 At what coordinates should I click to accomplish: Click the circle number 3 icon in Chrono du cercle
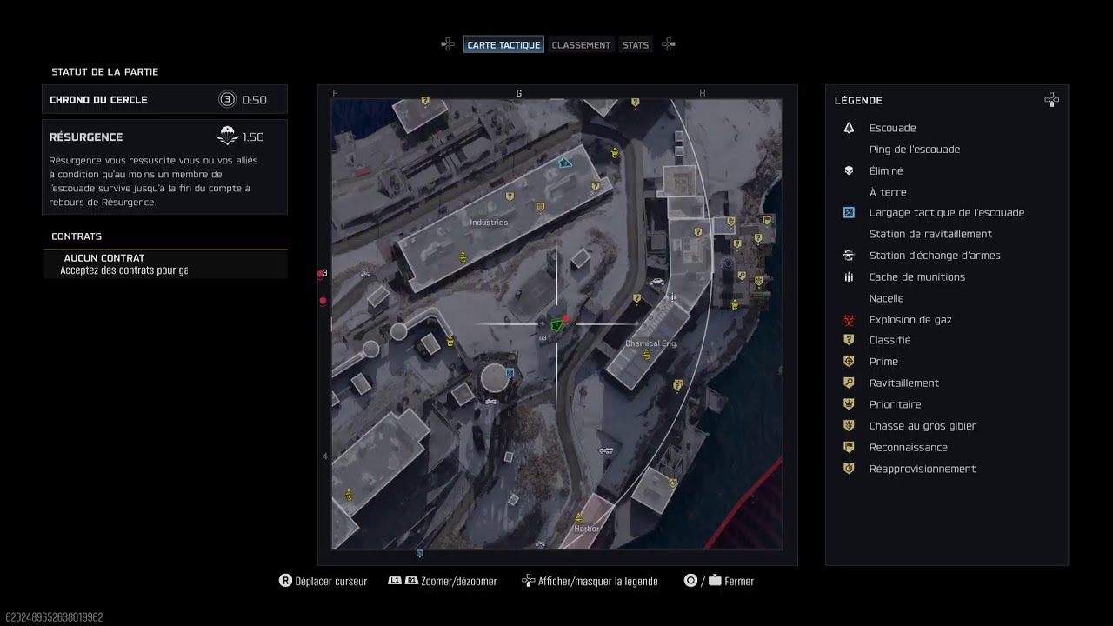227,100
